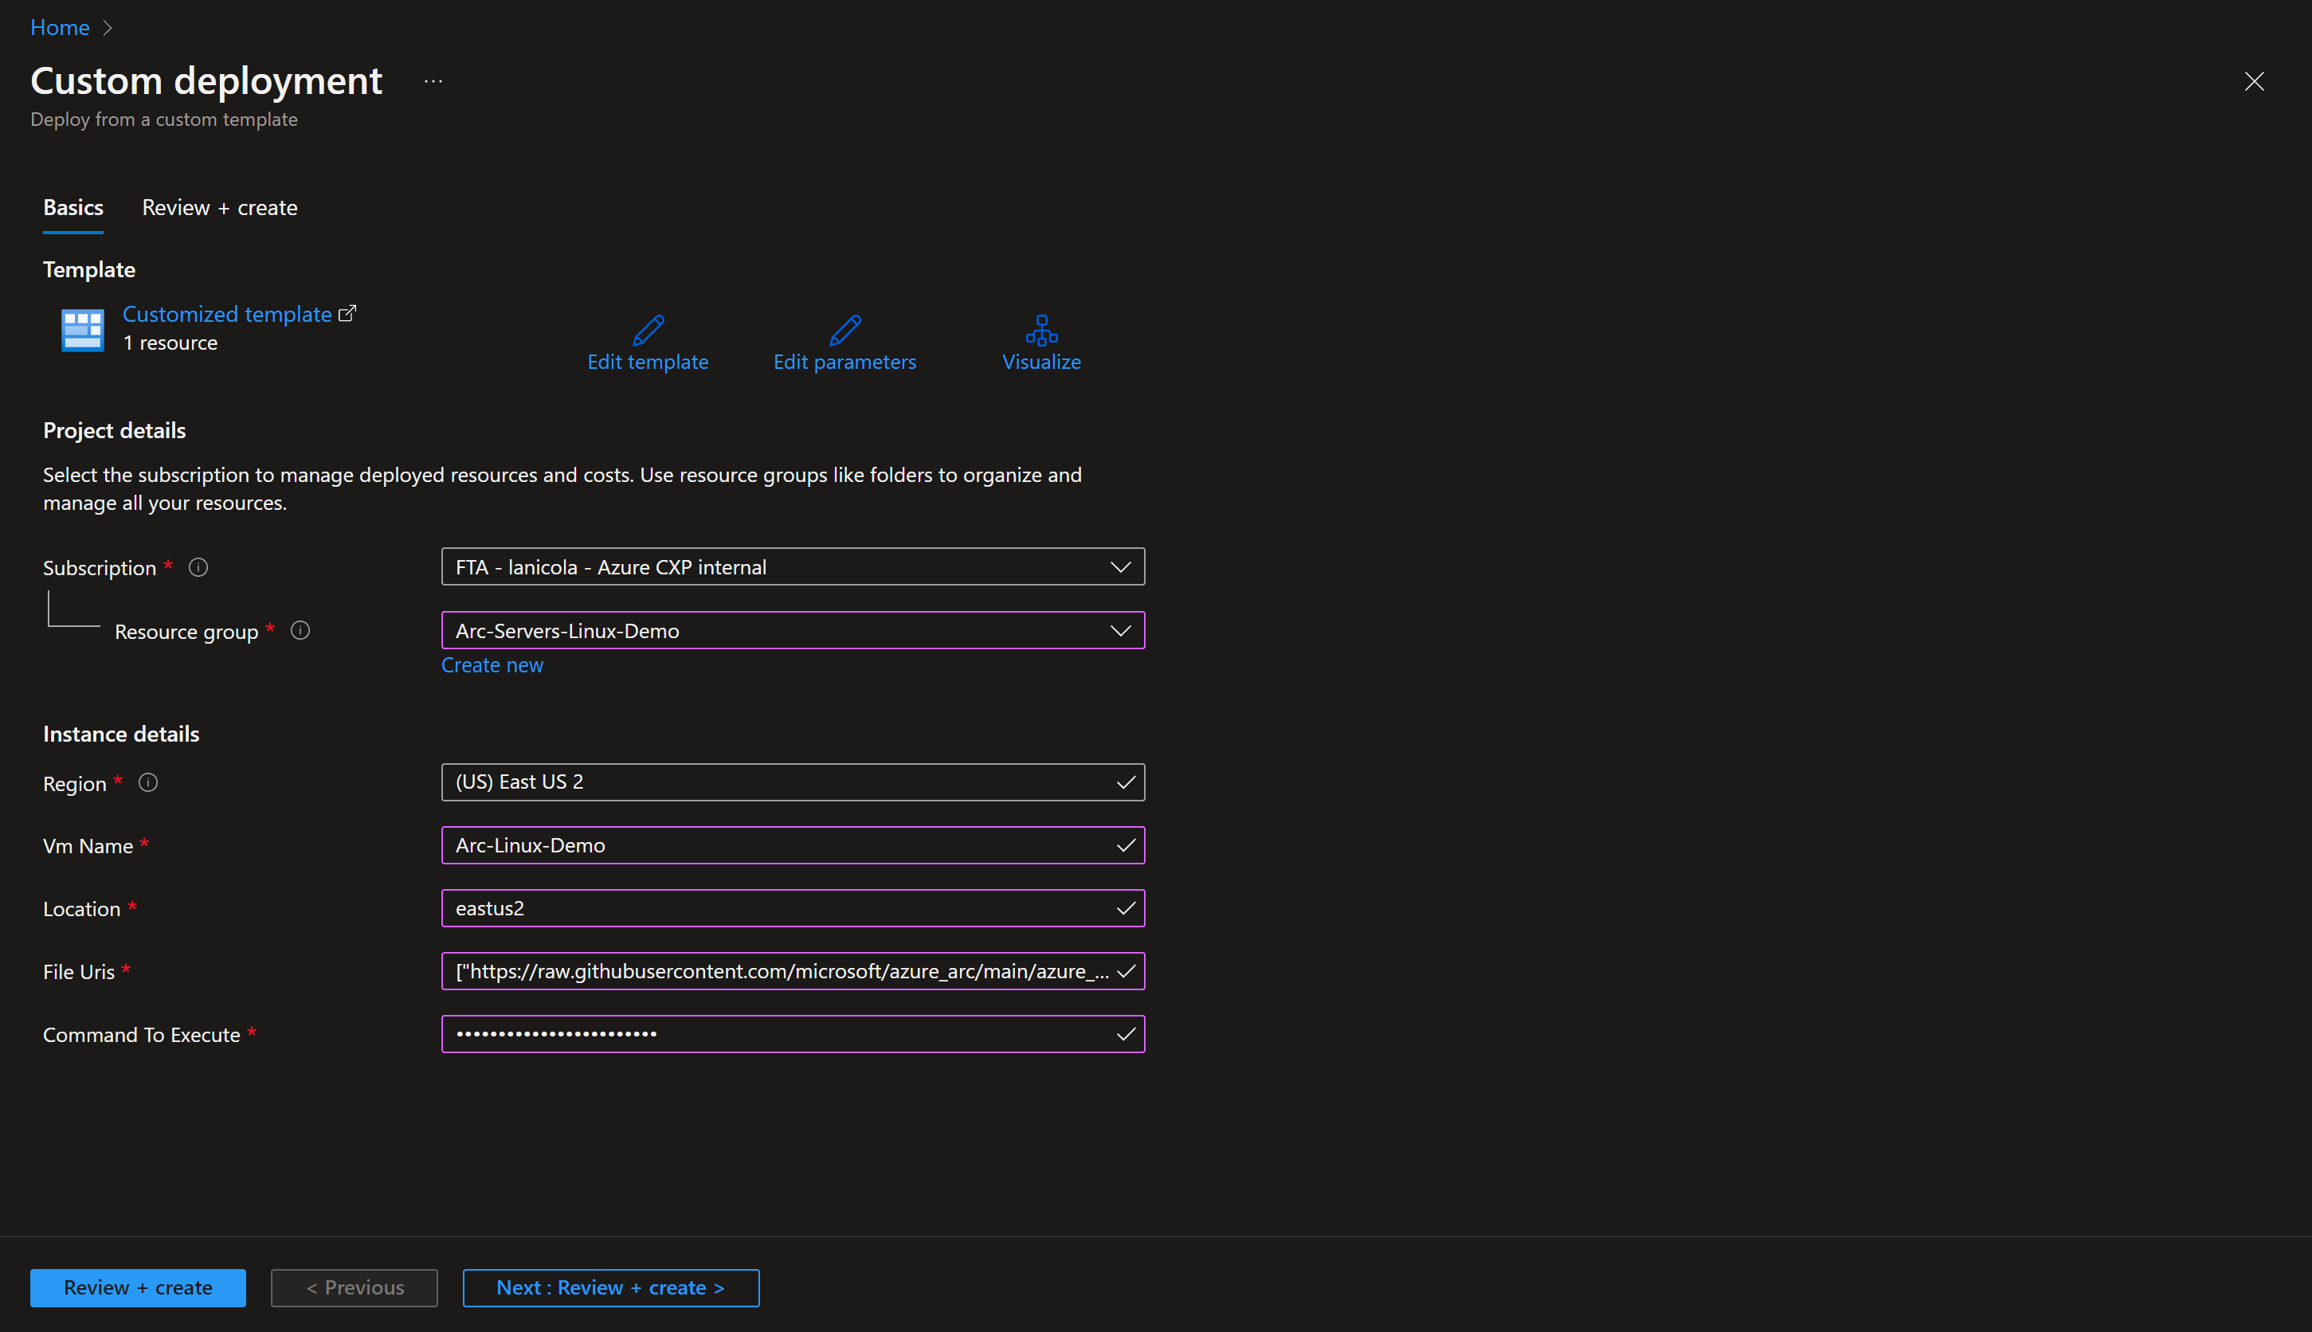This screenshot has width=2312, height=1332.
Task: Click the Resource group info icon
Action: click(300, 630)
